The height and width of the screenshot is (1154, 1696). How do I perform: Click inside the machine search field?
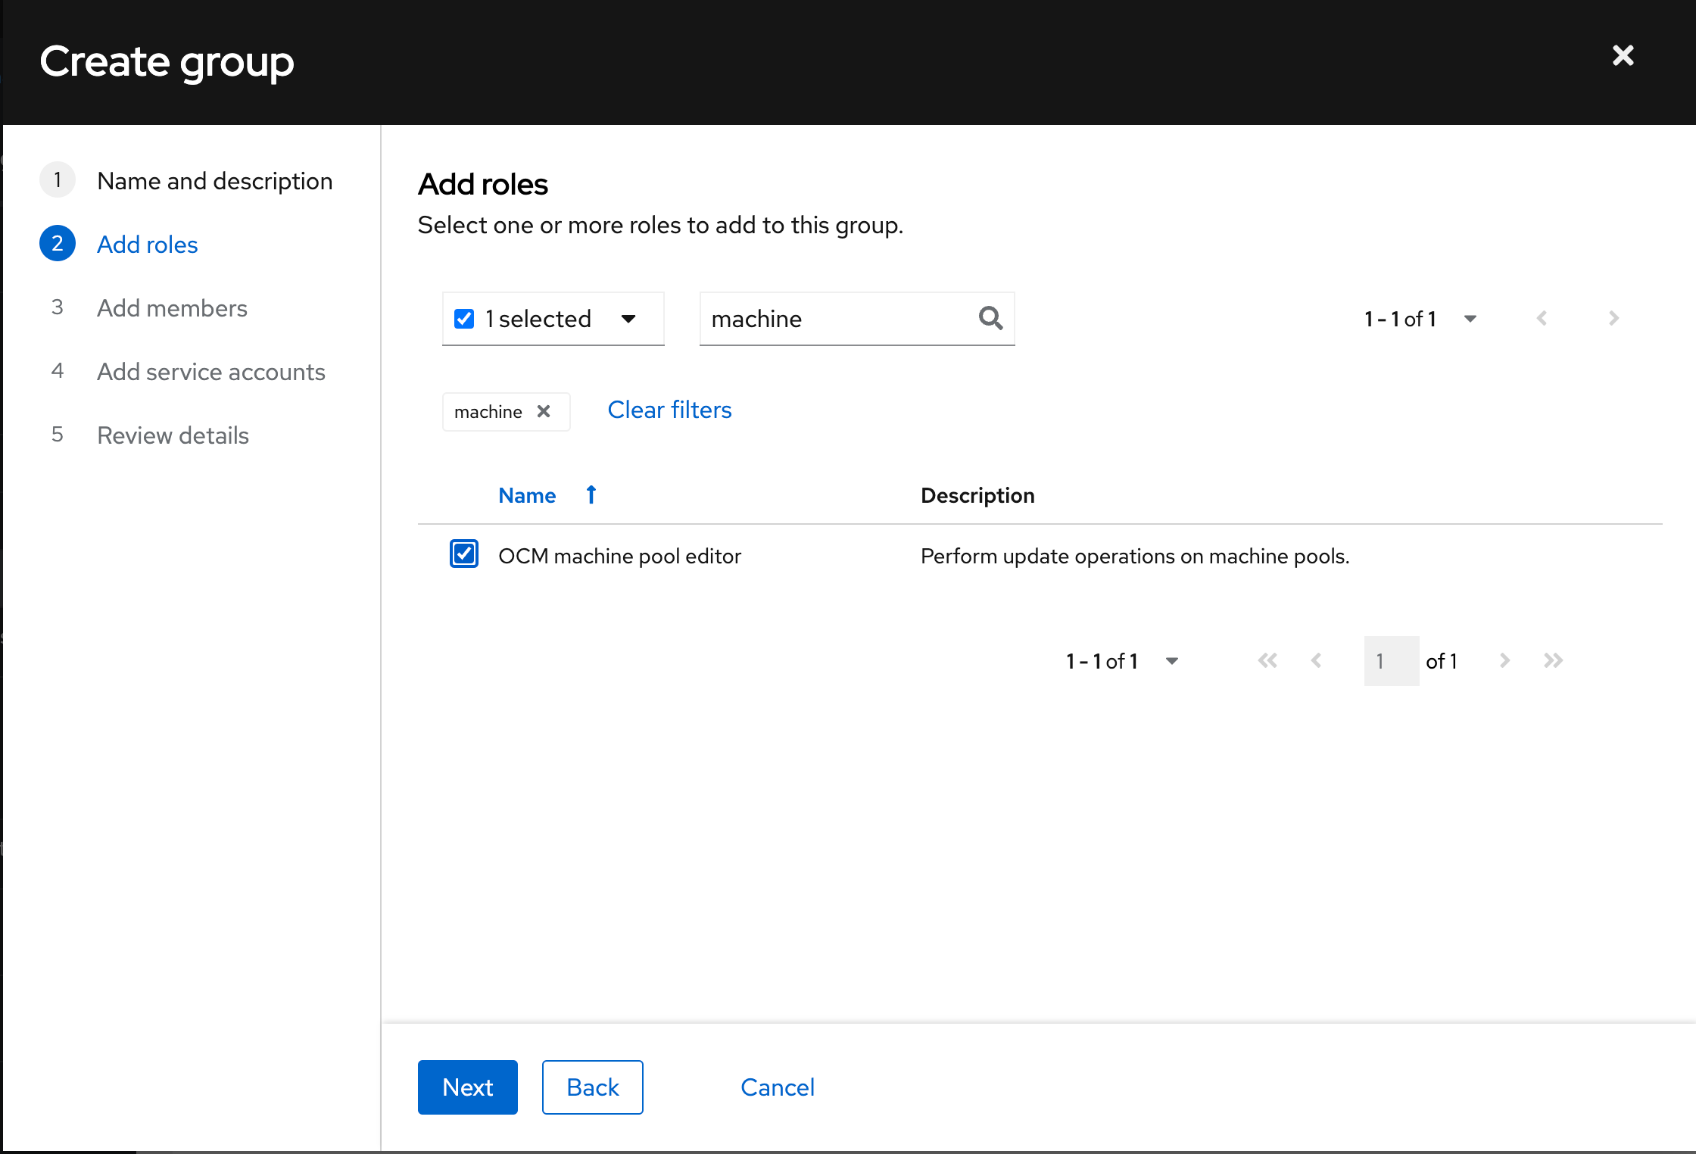pos(833,318)
